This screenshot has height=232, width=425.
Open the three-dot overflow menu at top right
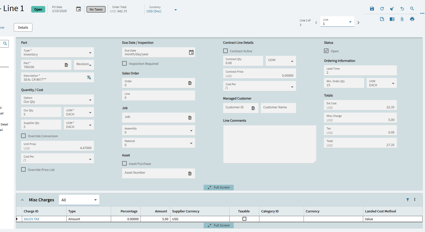click(422, 13)
